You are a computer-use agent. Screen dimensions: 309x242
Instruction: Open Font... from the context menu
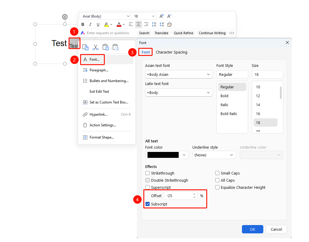(x=107, y=59)
